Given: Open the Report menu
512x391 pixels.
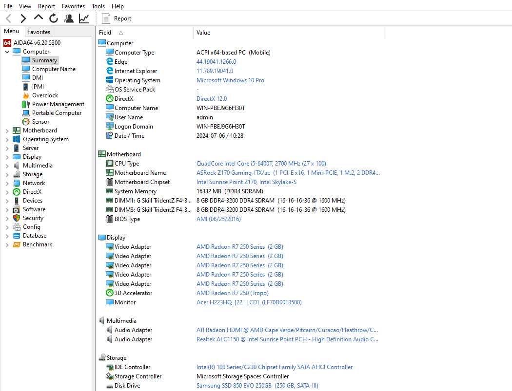Looking at the screenshot, I should tap(46, 6).
